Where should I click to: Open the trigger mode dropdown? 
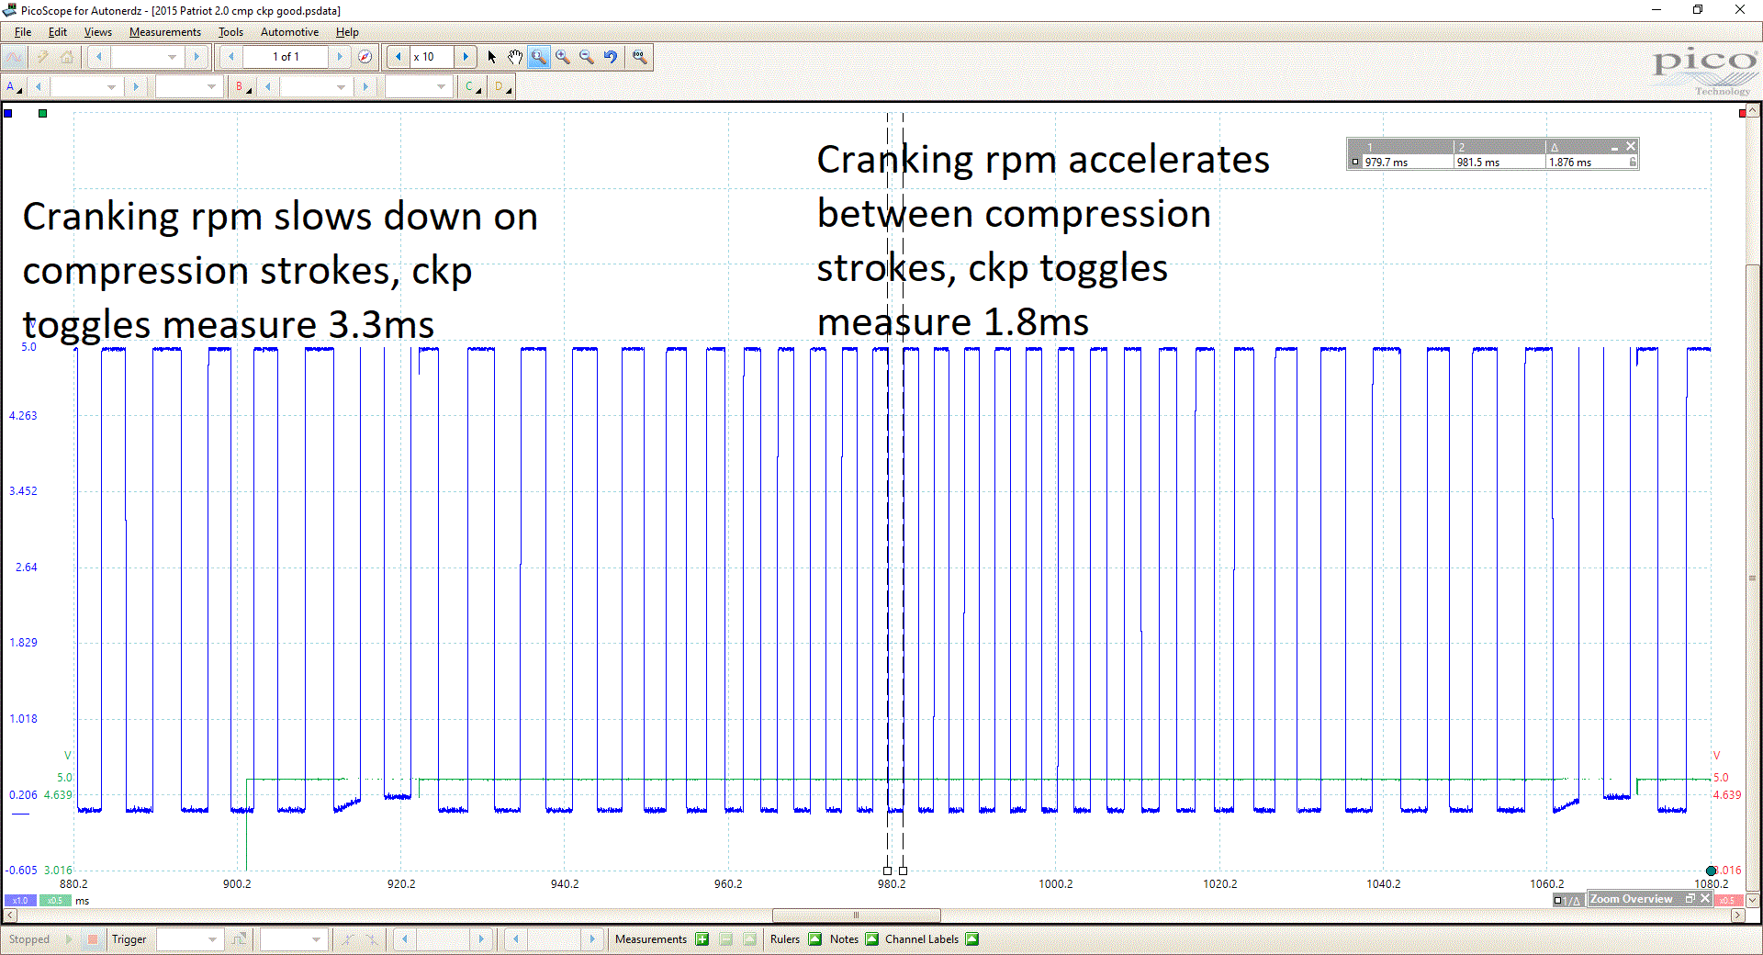pyautogui.click(x=189, y=938)
